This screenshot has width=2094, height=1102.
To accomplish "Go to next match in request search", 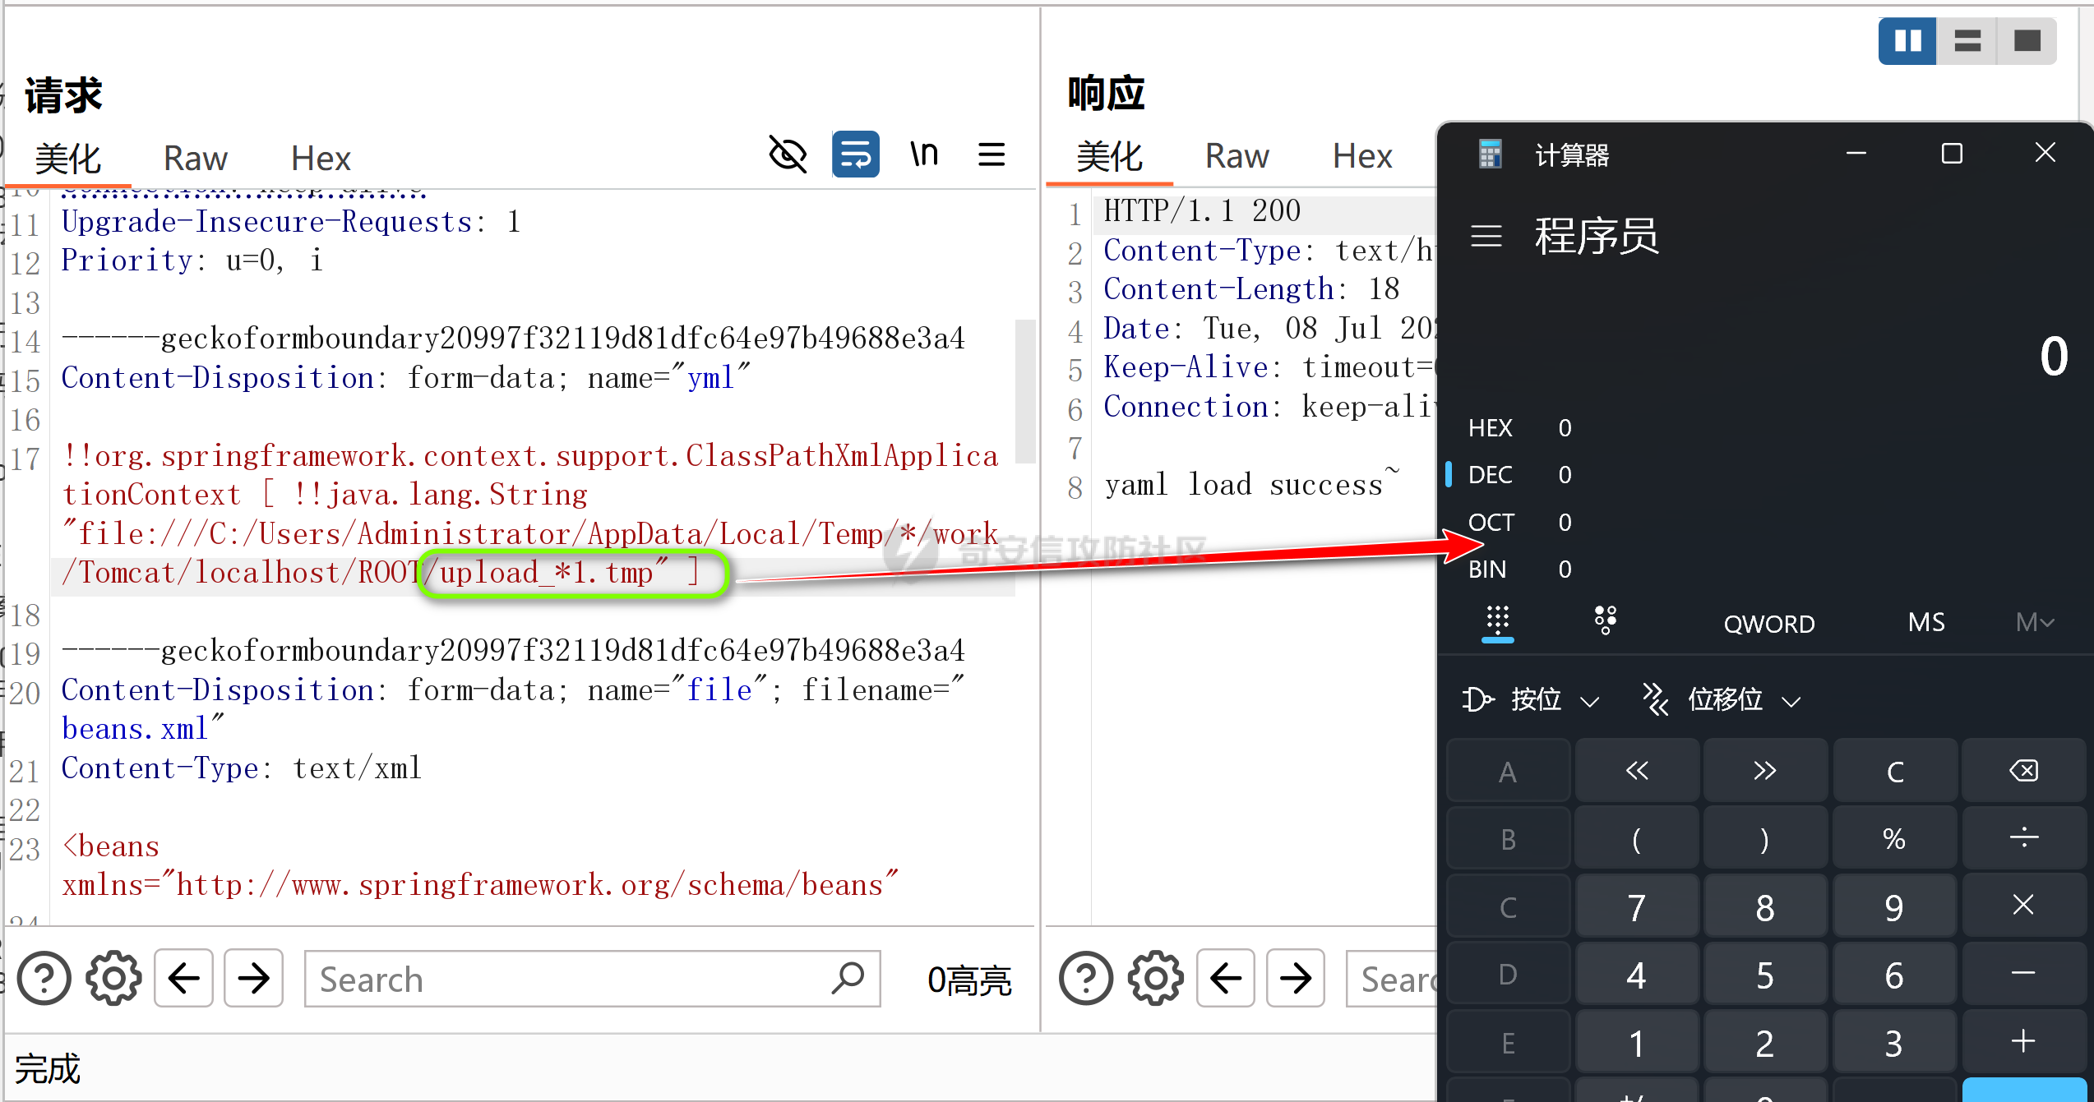I will coord(253,978).
